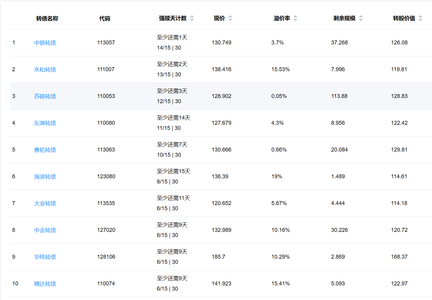Click the 现价 column sort arrows
This screenshot has height=300, width=432.
[x=230, y=18]
